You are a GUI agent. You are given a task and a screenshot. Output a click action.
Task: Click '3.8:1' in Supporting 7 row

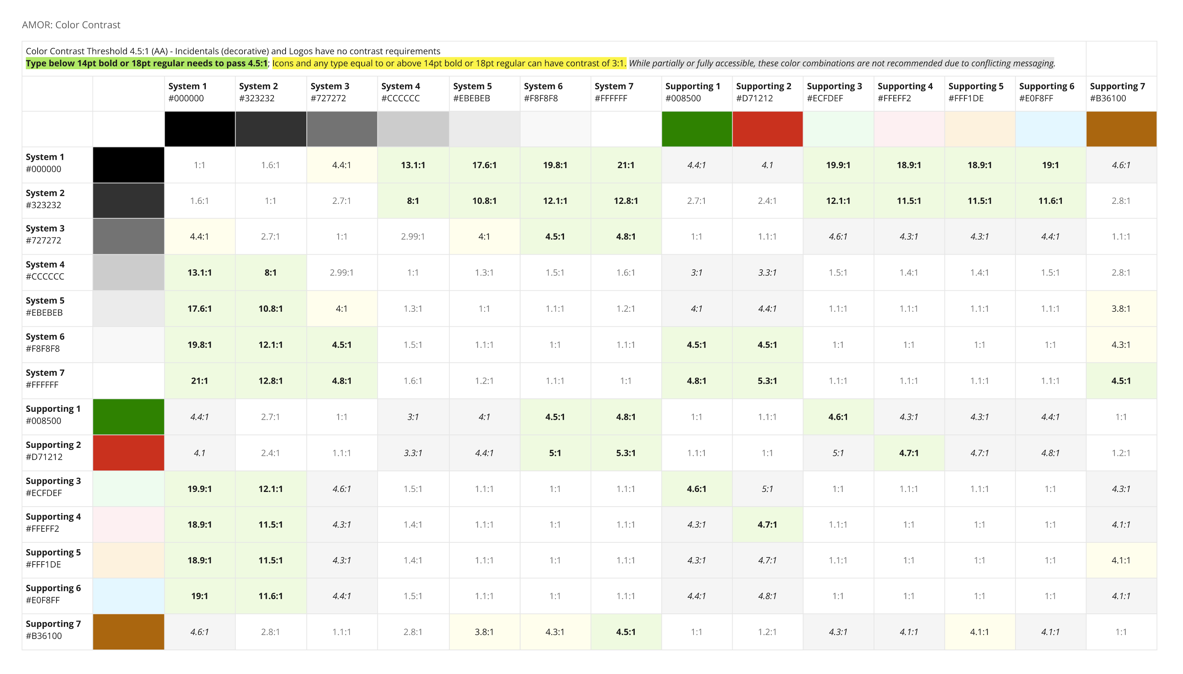(x=484, y=632)
